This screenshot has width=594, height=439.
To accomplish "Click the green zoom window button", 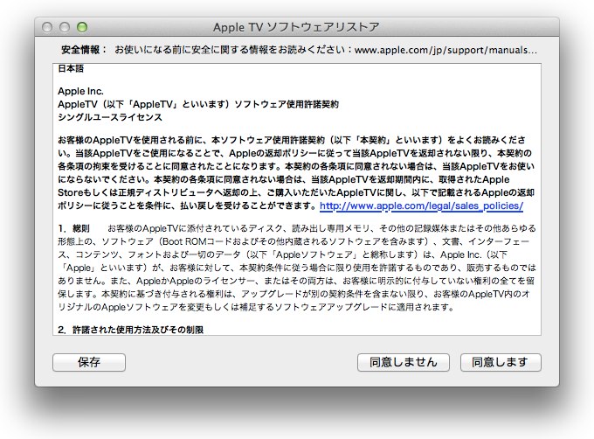I will pyautogui.click(x=82, y=27).
